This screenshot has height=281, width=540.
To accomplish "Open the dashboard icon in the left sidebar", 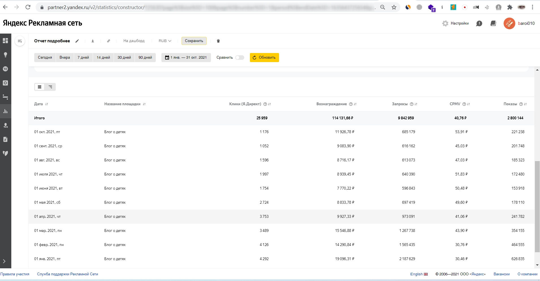I will click(5, 41).
